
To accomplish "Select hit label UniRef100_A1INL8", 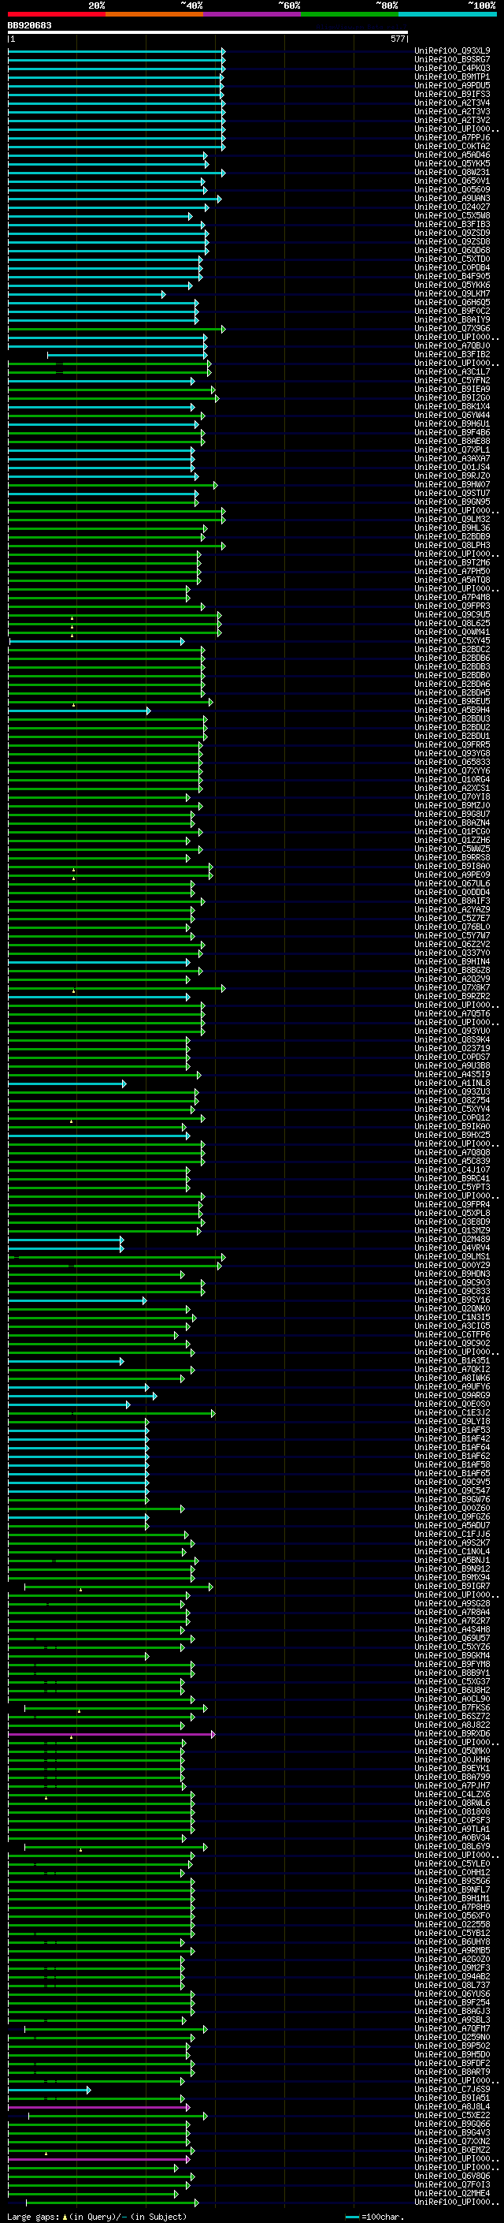I will (452, 1083).
